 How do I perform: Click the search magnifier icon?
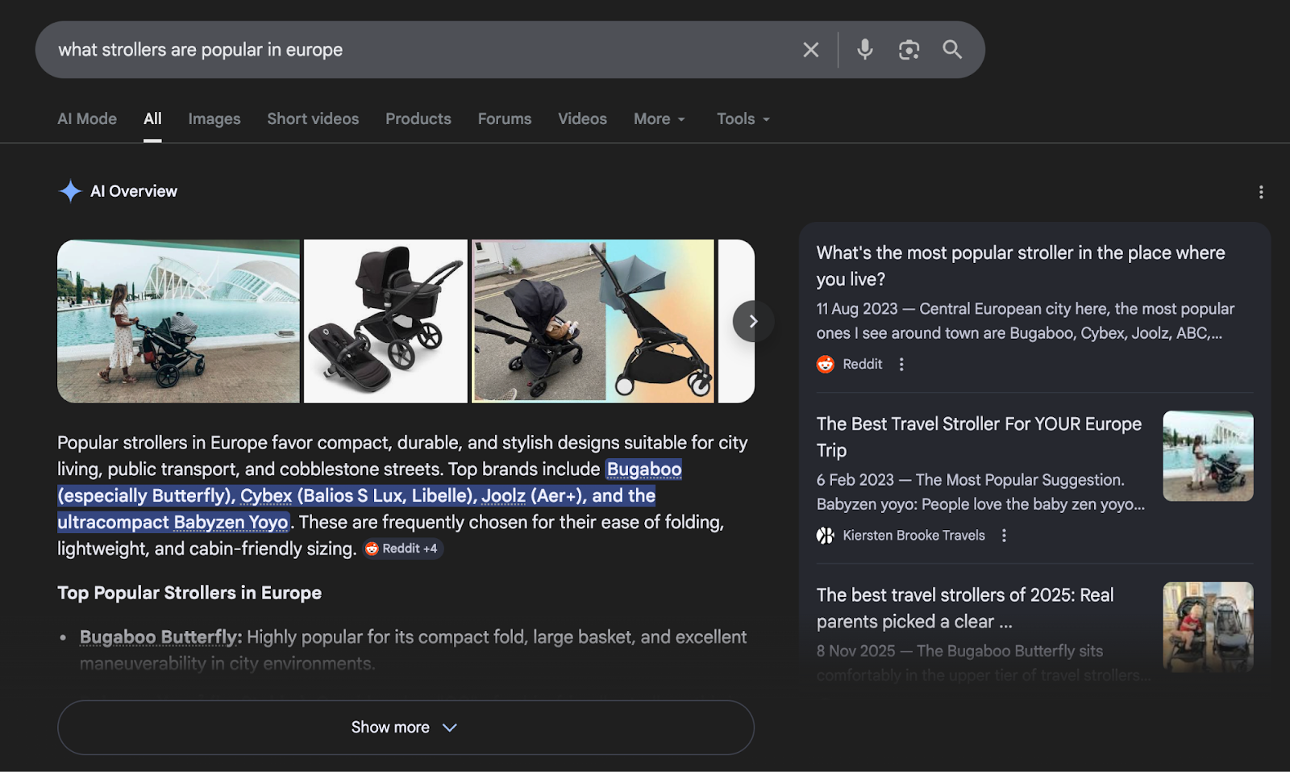(951, 49)
